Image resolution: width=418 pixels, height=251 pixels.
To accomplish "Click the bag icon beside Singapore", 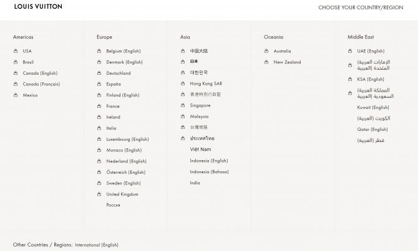I will coord(183,105).
